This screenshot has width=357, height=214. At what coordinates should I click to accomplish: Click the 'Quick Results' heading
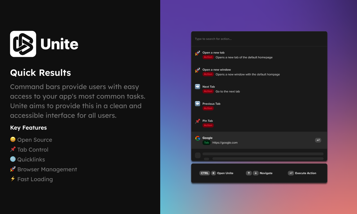(40, 73)
